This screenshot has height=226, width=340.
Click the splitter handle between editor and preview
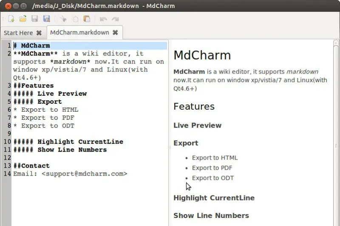tap(170, 147)
